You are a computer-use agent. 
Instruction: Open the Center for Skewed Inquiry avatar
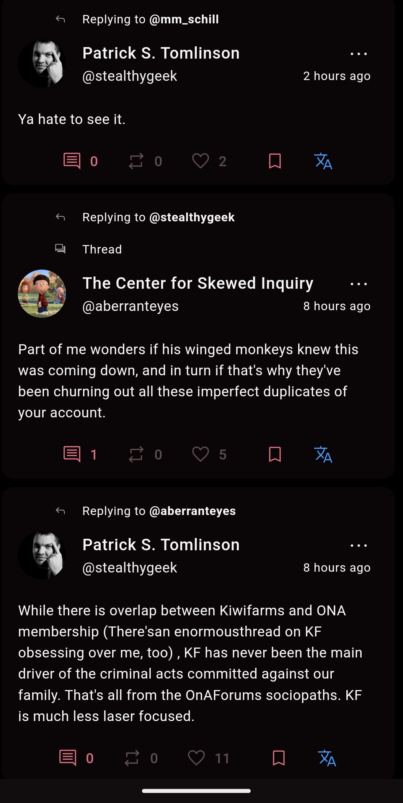tap(42, 294)
